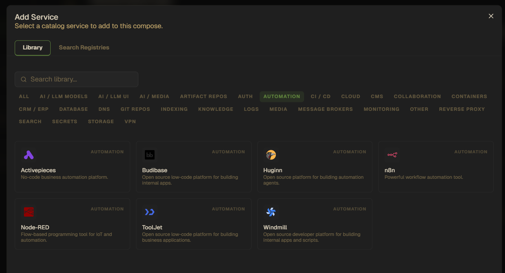Filter by CONTAINERS category

(469, 97)
